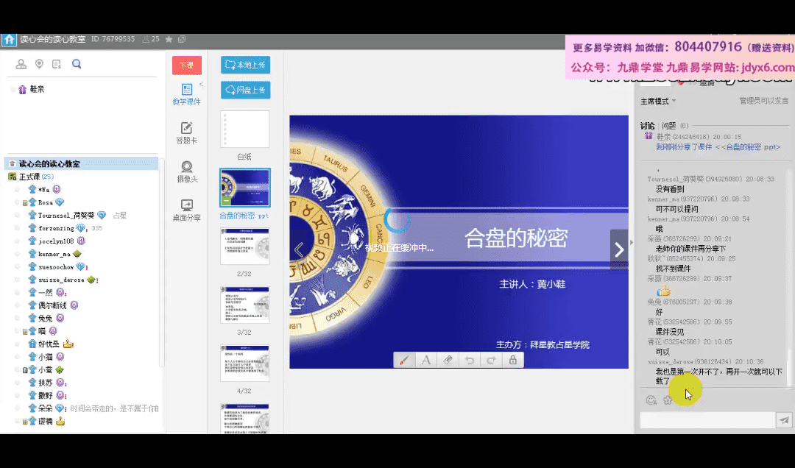795x468 pixels.
Task: Open the 桌面分享 desktop sharing tab
Action: [x=186, y=210]
